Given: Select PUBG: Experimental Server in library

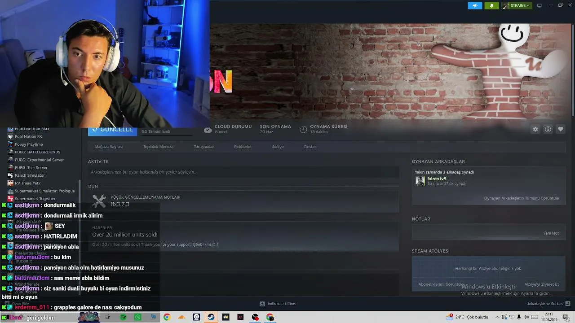Looking at the screenshot, I should pos(39,160).
